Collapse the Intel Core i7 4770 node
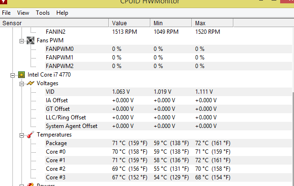 pos(12,75)
